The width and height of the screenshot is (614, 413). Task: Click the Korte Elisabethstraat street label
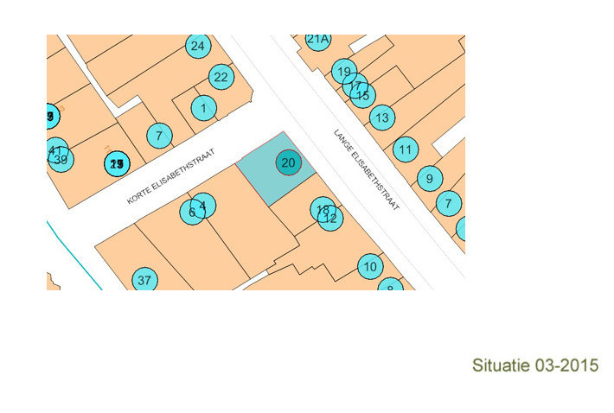click(x=170, y=175)
